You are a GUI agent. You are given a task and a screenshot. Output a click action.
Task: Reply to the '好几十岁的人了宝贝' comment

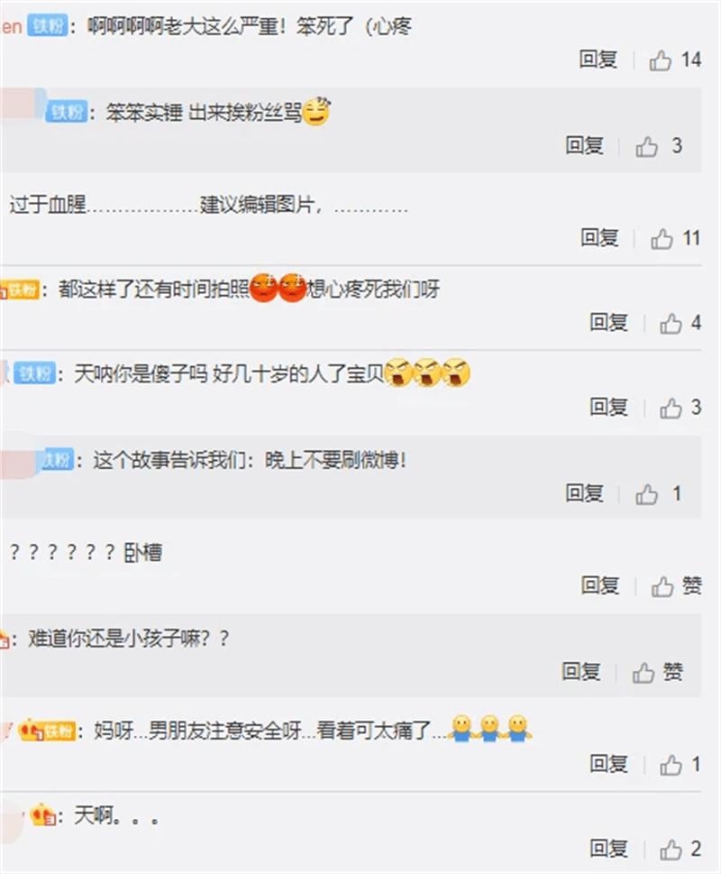(609, 407)
